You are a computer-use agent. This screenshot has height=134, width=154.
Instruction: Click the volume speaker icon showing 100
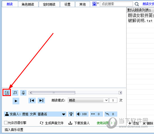click(82, 114)
